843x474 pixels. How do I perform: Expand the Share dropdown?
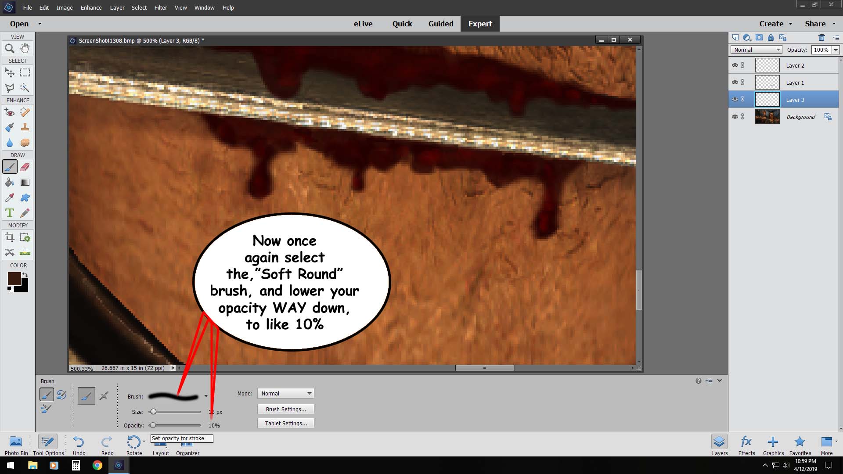[834, 24]
